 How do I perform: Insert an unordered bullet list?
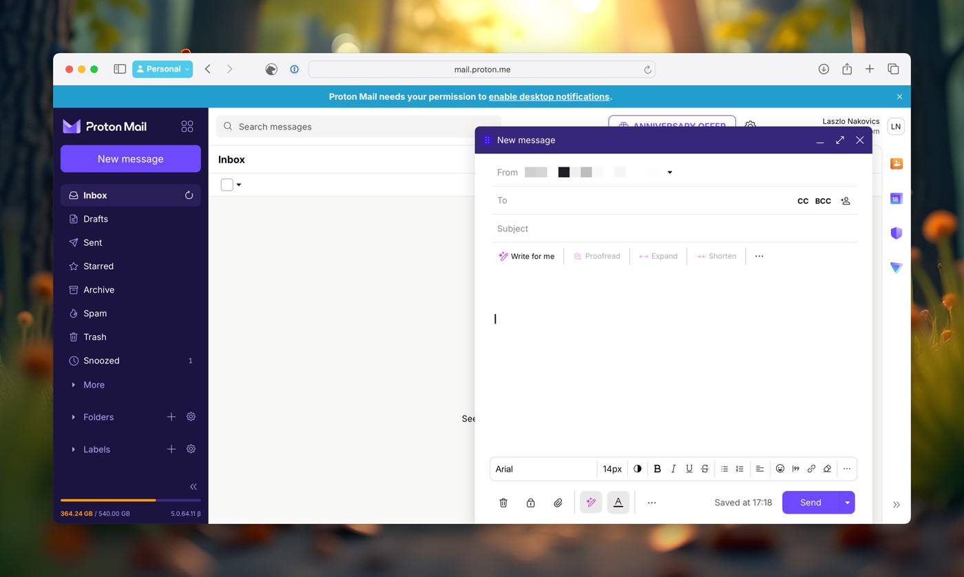click(724, 469)
